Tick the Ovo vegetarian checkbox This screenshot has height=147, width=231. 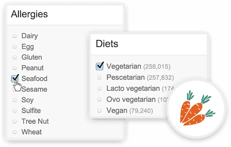[x=100, y=100]
